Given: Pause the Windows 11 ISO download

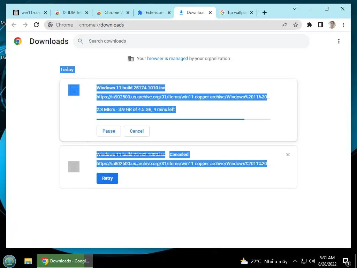Looking at the screenshot, I should click(109, 131).
